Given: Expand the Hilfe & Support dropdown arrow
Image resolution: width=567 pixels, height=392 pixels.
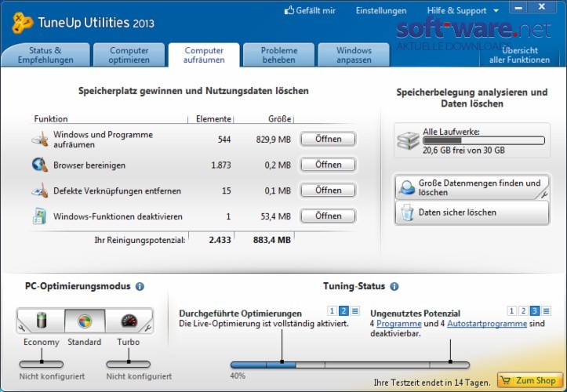Looking at the screenshot, I should [496, 11].
